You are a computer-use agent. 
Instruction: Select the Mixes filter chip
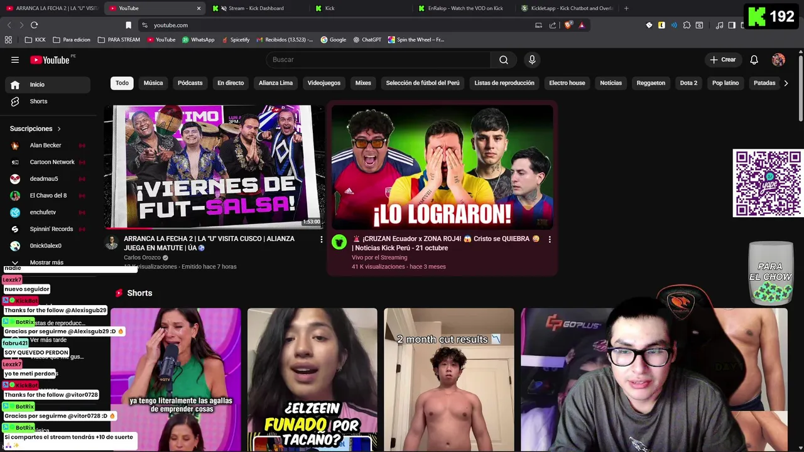[363, 83]
